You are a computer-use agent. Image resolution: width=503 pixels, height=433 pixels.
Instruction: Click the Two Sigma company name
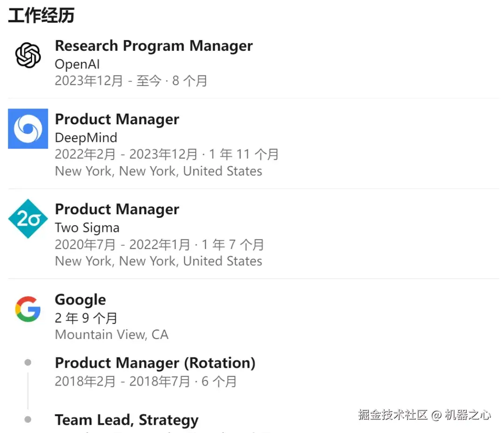pyautogui.click(x=87, y=228)
